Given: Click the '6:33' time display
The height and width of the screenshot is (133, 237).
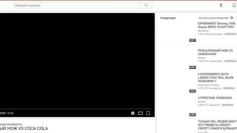Looking at the screenshot, I should 11,113.
